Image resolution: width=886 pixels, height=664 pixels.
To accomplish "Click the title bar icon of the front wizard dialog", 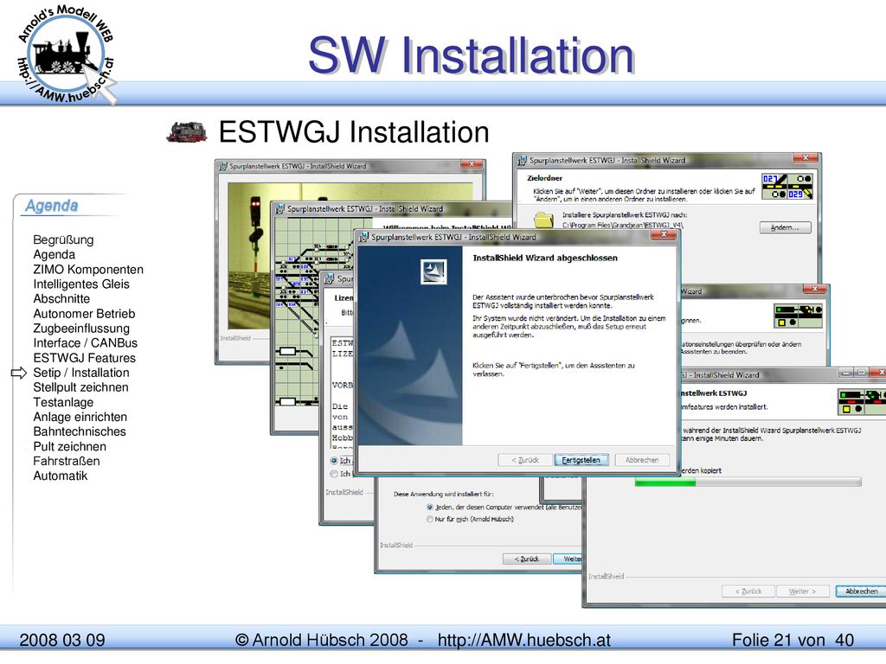I will coord(364,237).
